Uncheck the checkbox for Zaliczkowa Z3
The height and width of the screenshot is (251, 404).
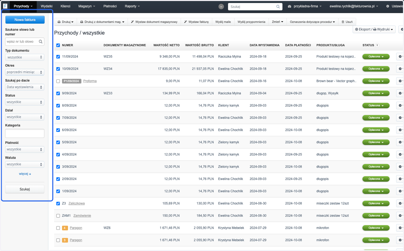click(x=58, y=203)
